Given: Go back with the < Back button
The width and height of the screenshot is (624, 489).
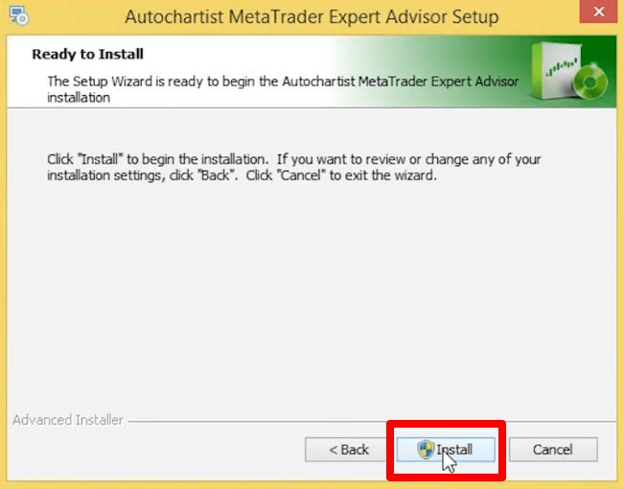Looking at the screenshot, I should tap(345, 450).
